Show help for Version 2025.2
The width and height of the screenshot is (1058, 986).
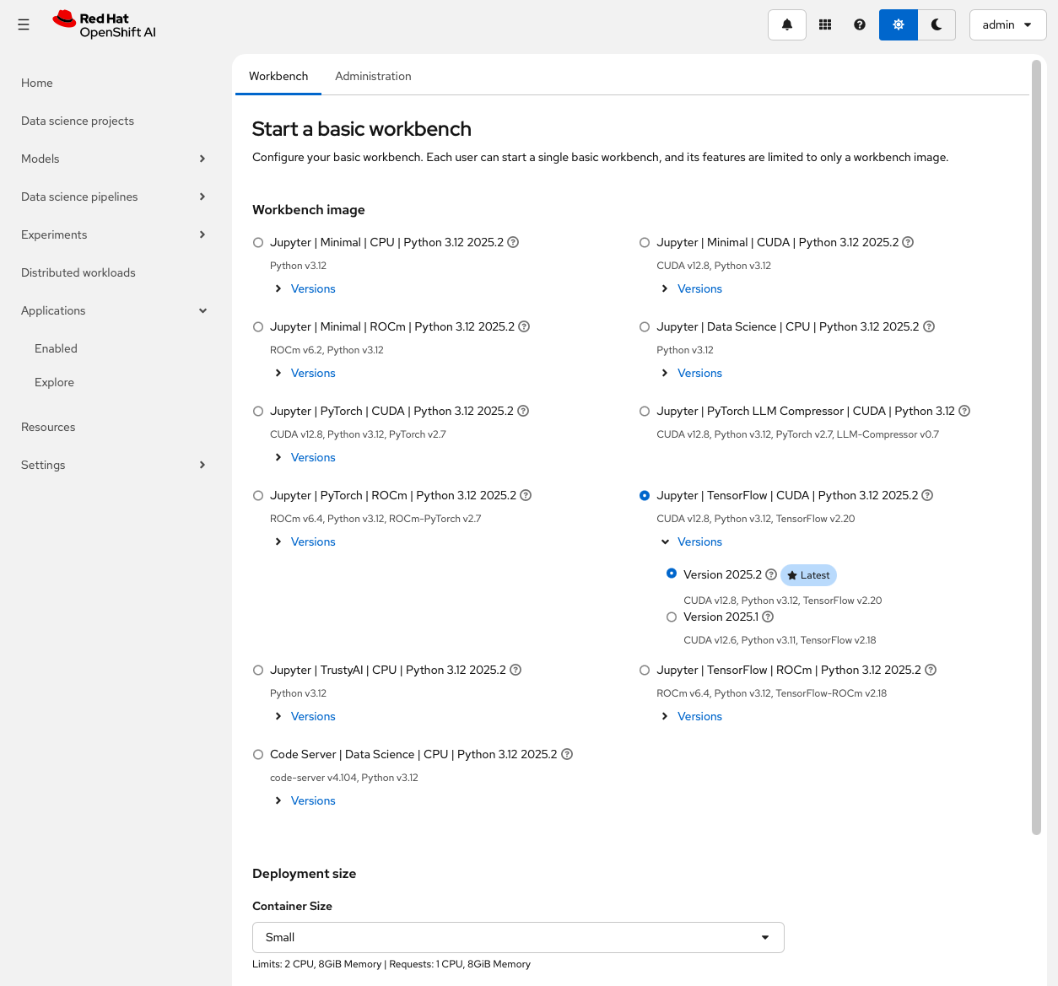tap(771, 574)
